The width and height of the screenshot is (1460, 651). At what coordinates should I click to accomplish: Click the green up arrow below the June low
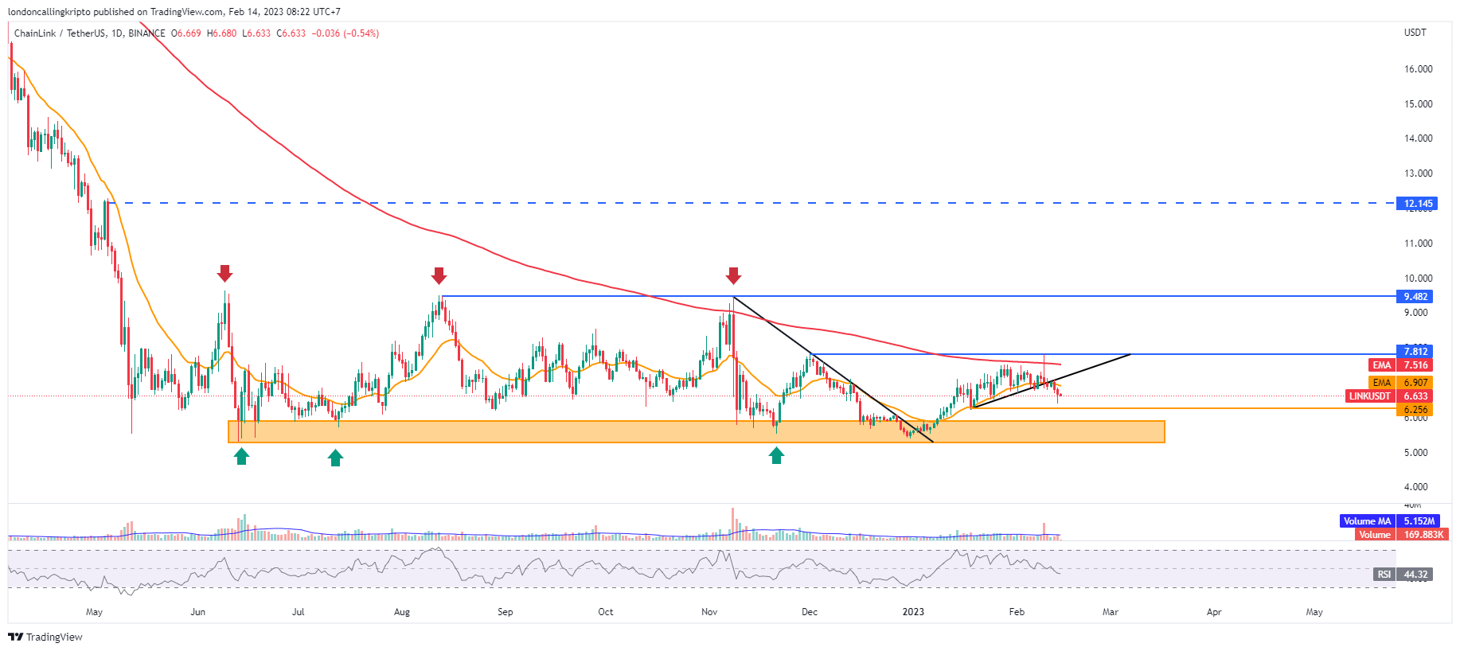coord(241,456)
